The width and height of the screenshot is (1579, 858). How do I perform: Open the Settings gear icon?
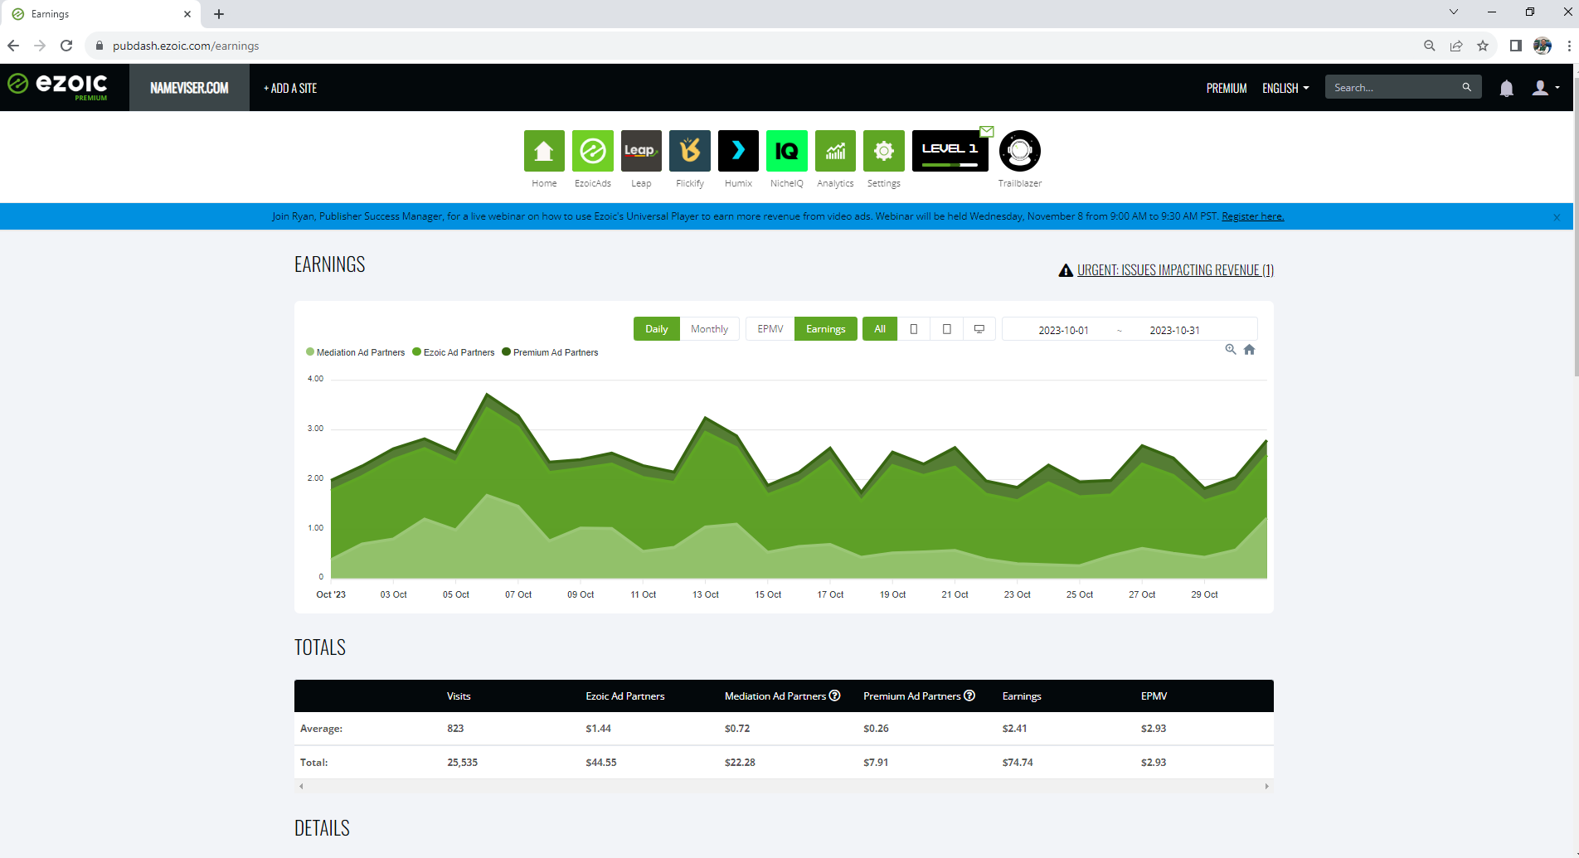(x=884, y=151)
